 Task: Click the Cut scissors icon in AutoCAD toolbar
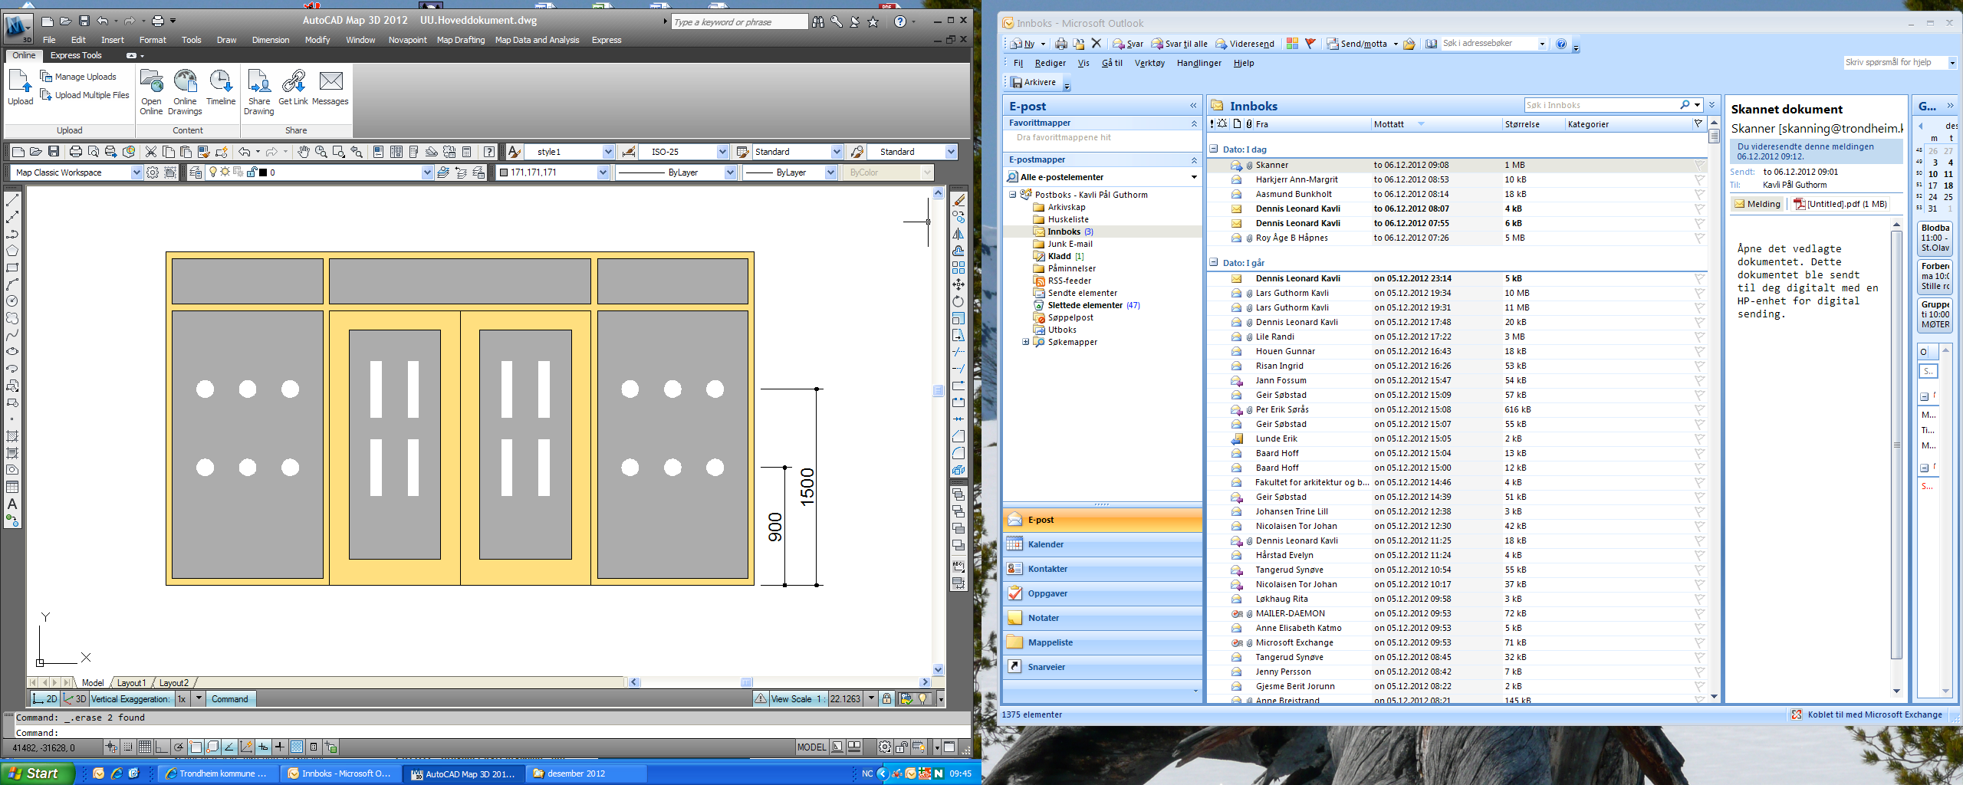coord(151,152)
